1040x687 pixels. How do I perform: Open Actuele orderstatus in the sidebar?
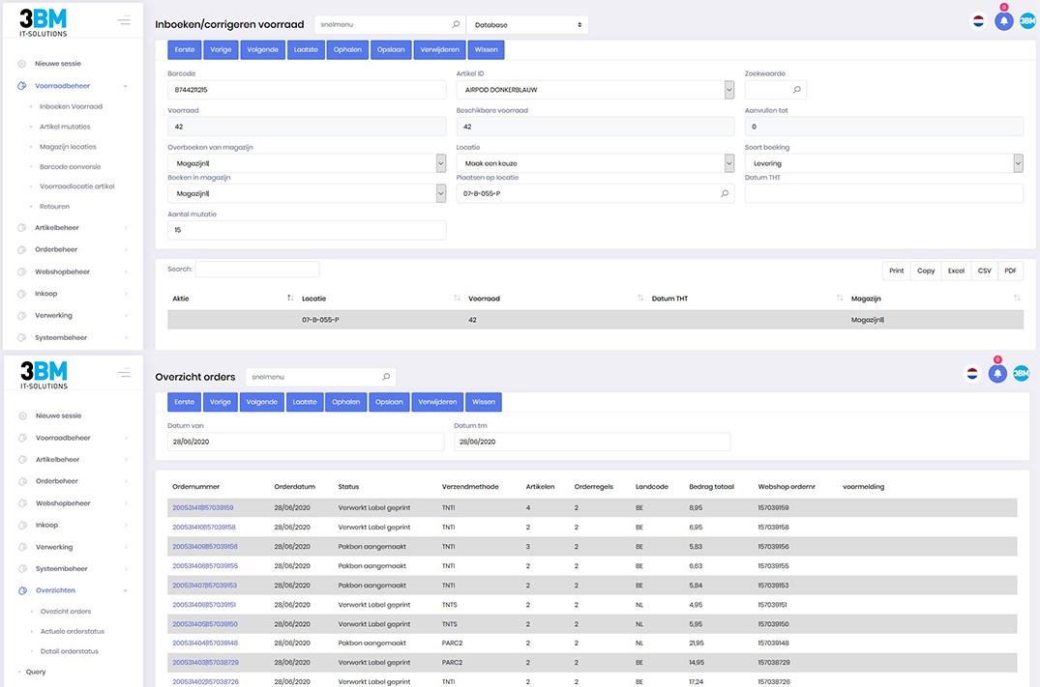pos(72,632)
